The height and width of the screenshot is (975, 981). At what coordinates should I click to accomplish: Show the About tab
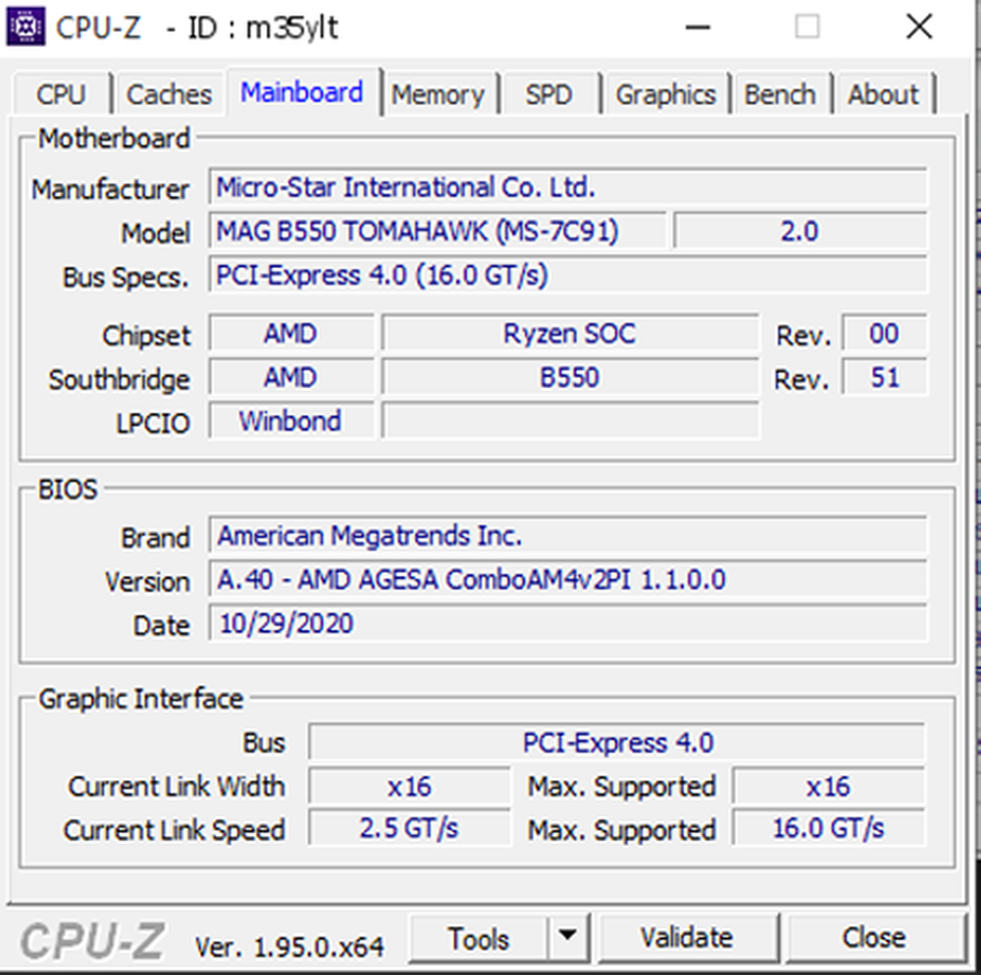(884, 95)
